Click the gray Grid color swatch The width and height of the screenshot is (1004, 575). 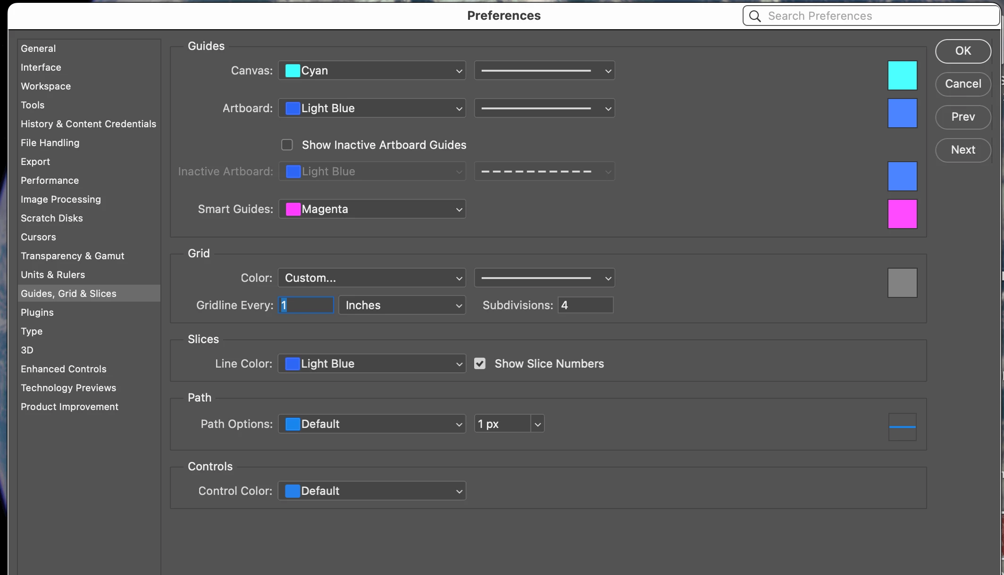902,283
